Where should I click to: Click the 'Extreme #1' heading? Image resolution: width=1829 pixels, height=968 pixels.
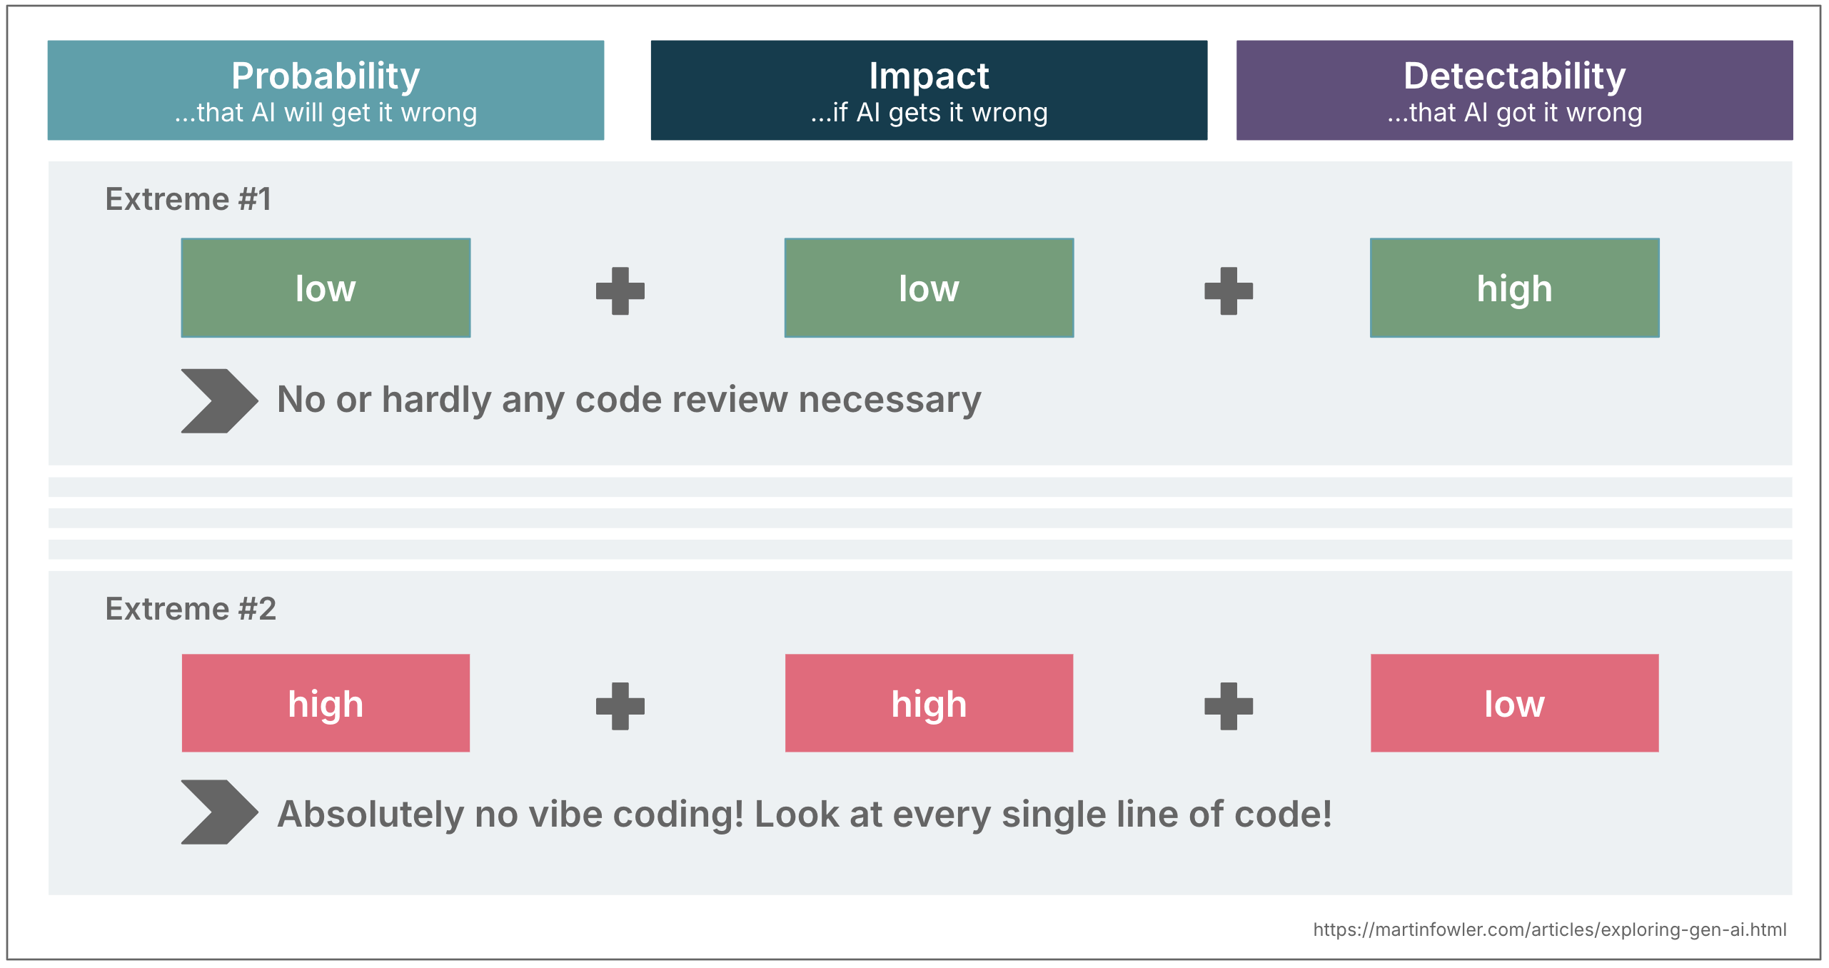188,199
